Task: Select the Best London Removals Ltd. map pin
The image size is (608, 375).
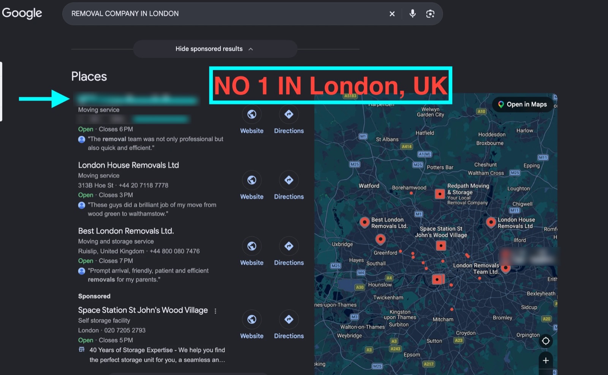Action: 364,222
